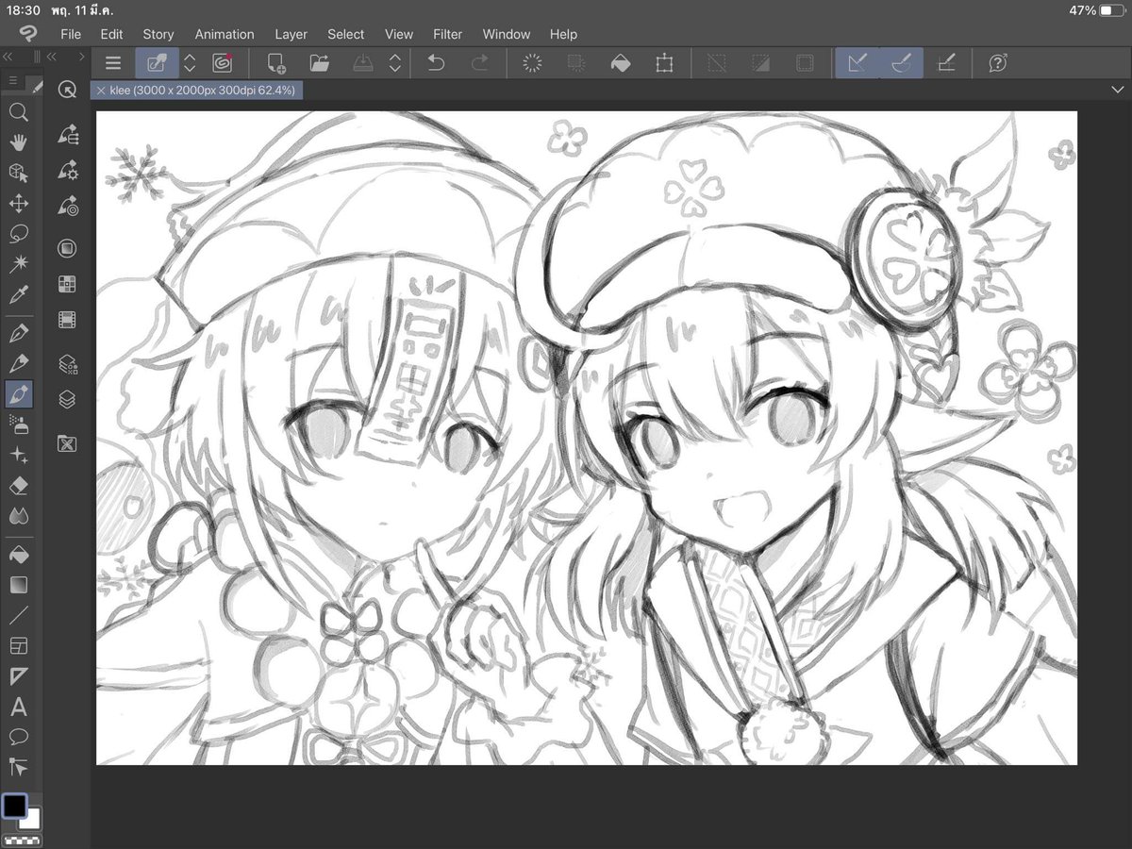The image size is (1132, 849).
Task: Select the Balloon speech bubble tool
Action: coord(18,737)
